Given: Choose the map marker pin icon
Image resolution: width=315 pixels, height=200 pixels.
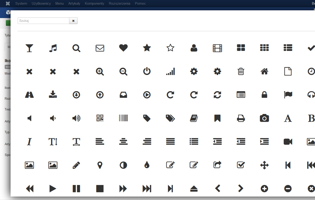Looking at the screenshot, I should coord(100,165).
